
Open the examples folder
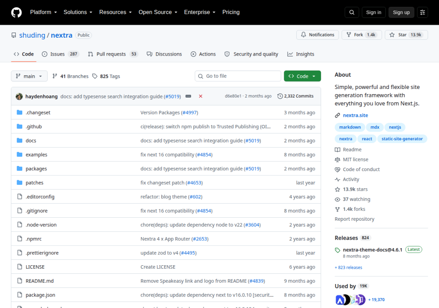(36, 154)
